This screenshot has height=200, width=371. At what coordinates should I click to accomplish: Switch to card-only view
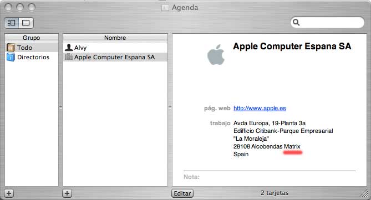click(26, 23)
